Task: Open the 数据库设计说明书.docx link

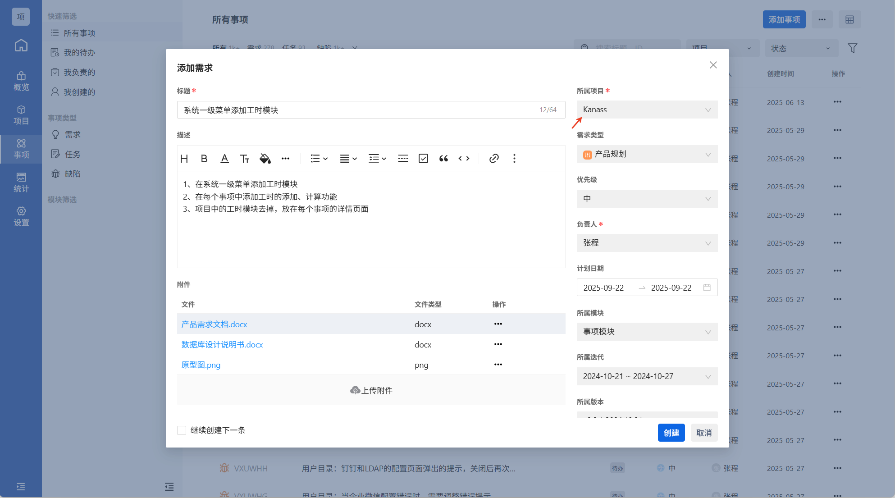Action: click(x=222, y=345)
